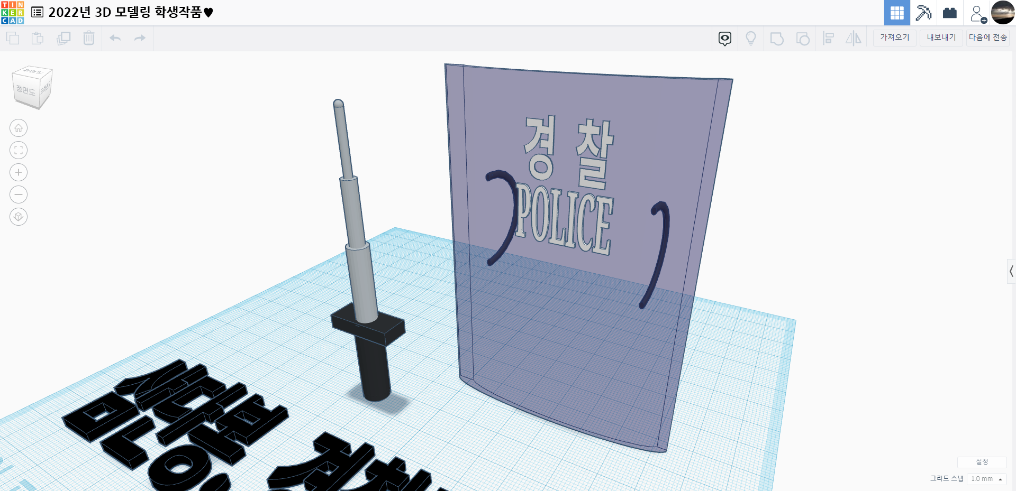The width and height of the screenshot is (1016, 491).
Task: Click the Paste toolbar icon
Action: point(38,38)
